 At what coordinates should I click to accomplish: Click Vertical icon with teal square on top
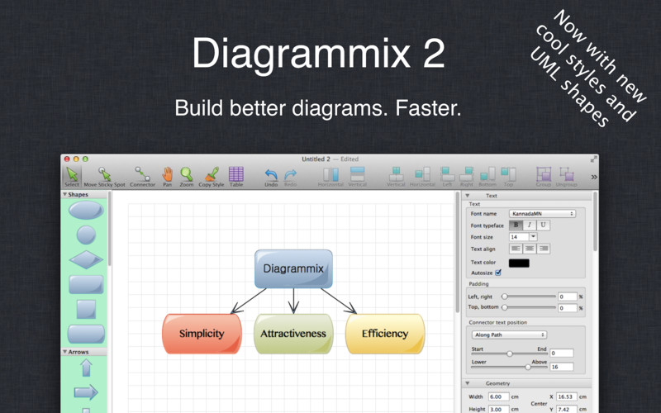(x=396, y=177)
